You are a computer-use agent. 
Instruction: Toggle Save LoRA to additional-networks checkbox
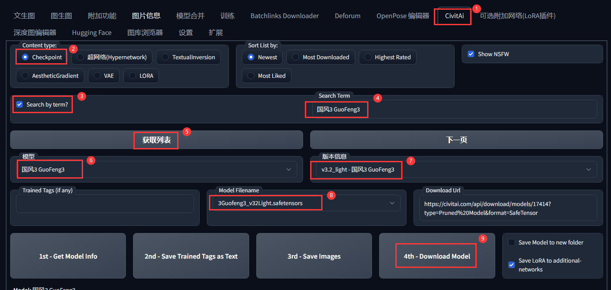(x=512, y=265)
